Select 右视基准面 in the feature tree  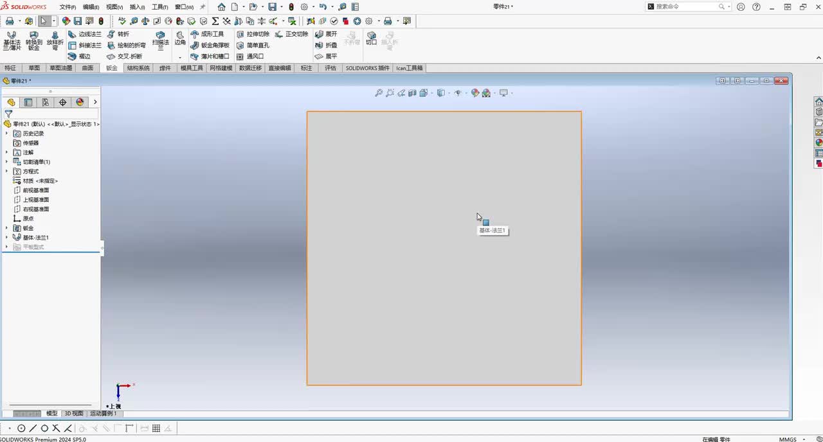point(32,209)
